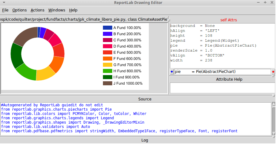276x144 pixels.
Task: Click the red up-arrow button beside pie entry
Action: (273, 72)
